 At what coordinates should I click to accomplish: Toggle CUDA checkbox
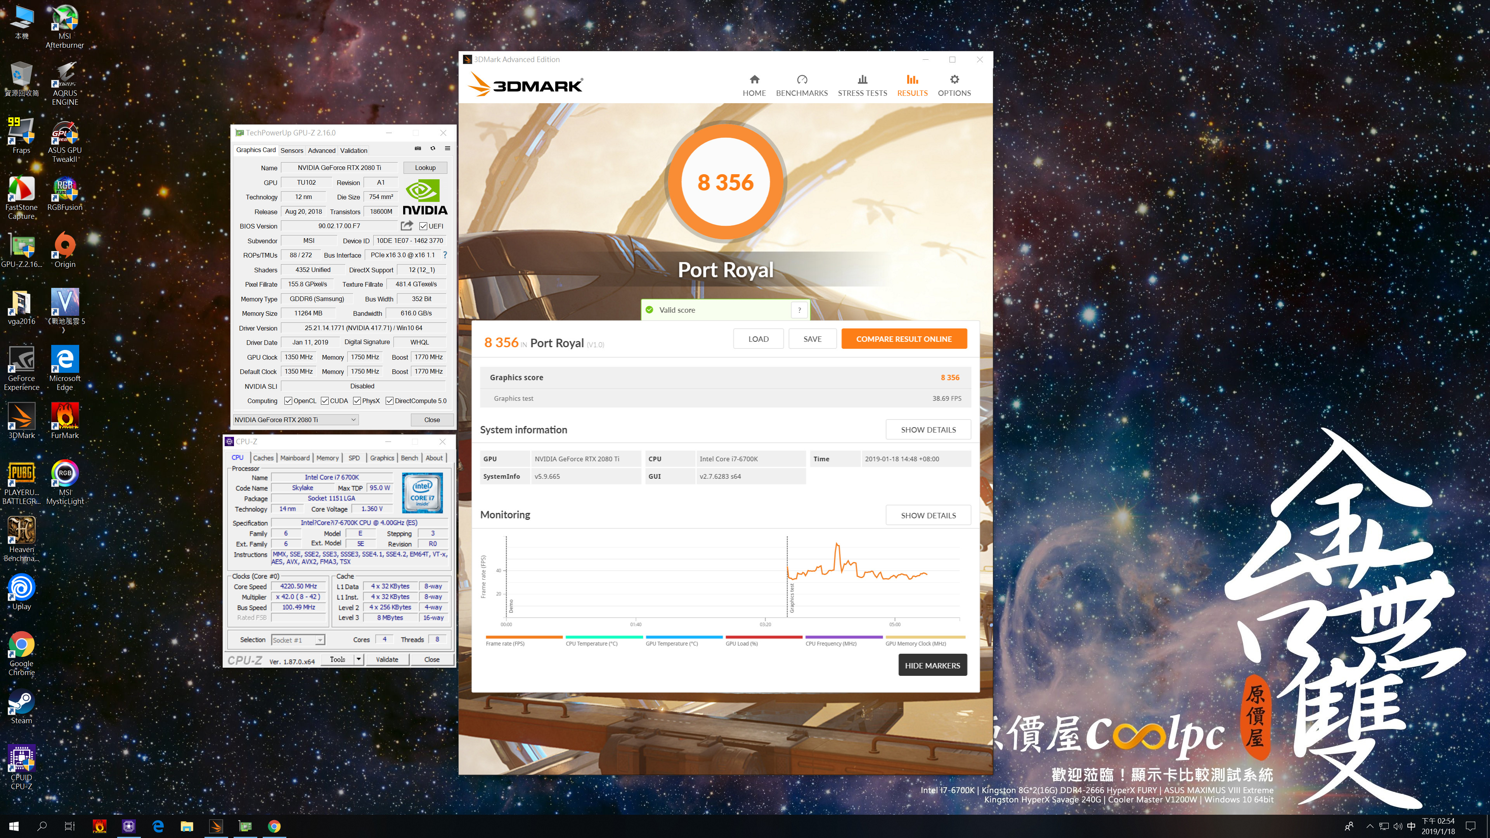point(325,401)
